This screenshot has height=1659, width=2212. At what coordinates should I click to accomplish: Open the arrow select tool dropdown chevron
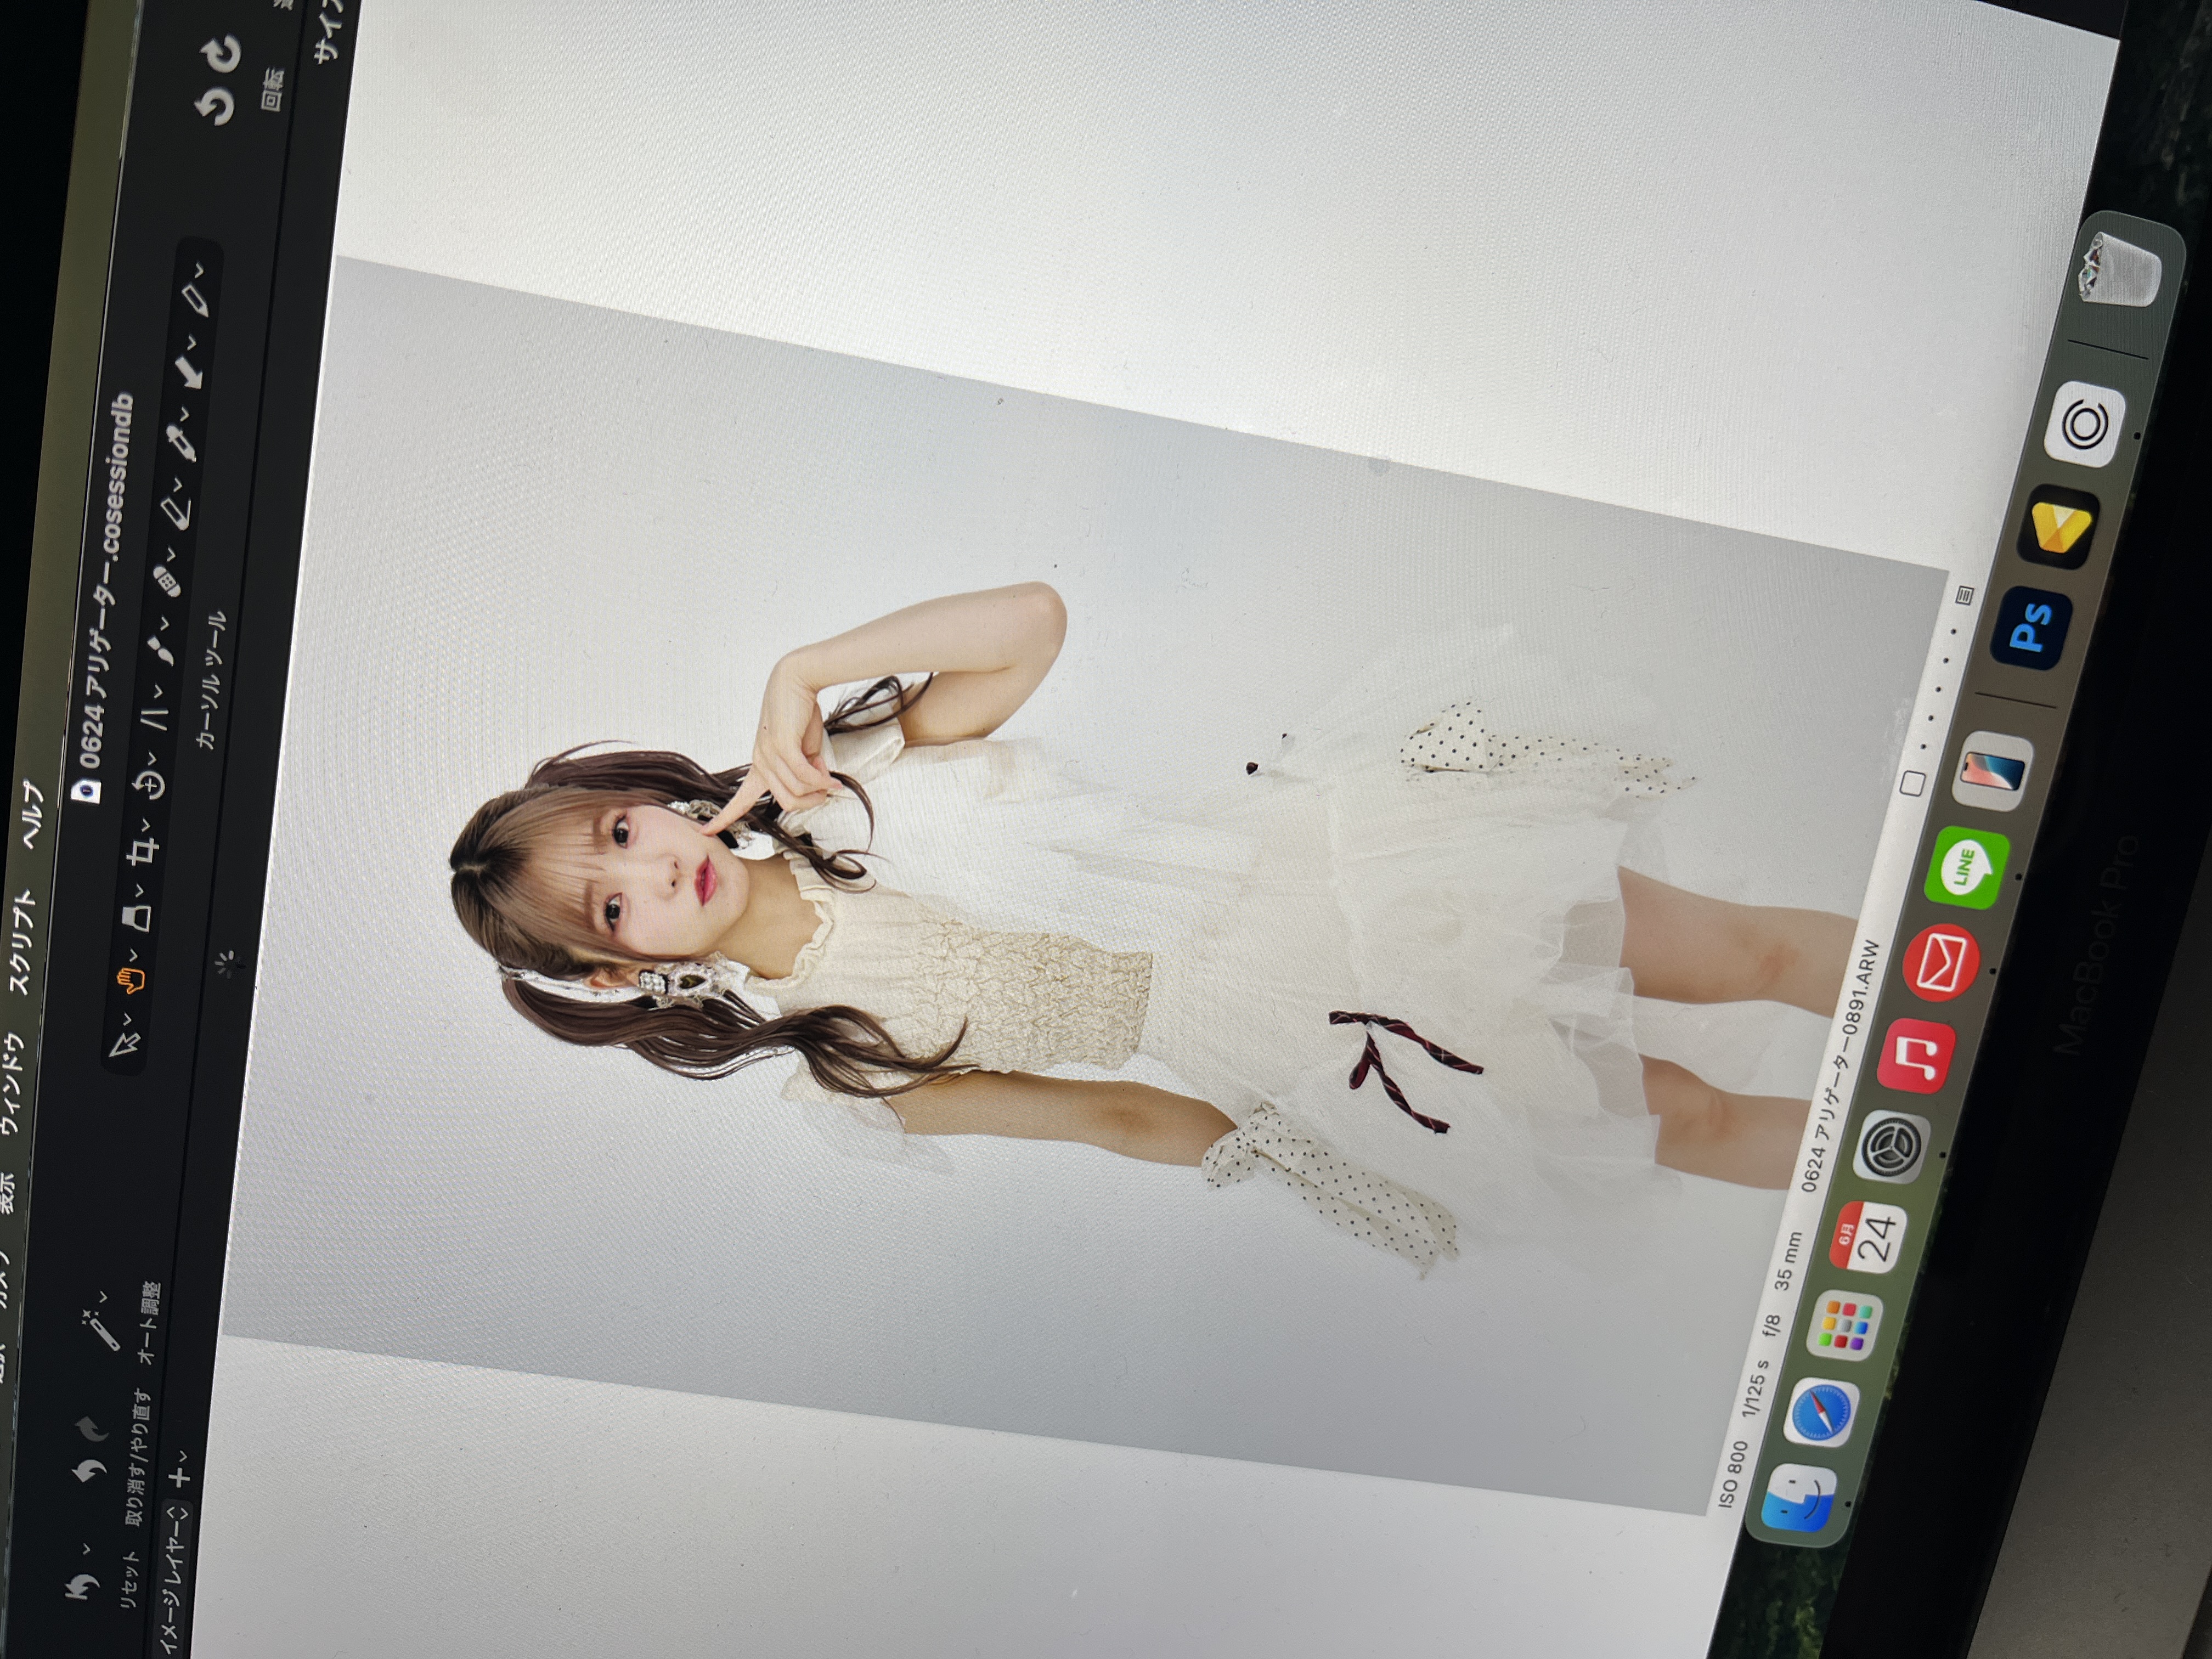coord(128,1020)
